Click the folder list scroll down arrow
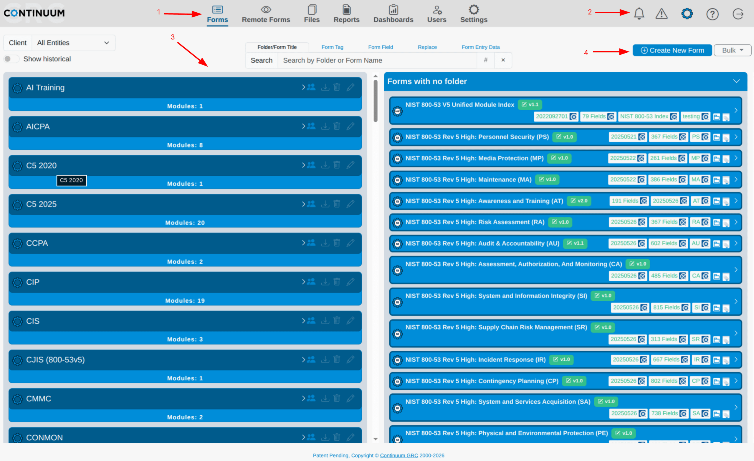 click(376, 439)
